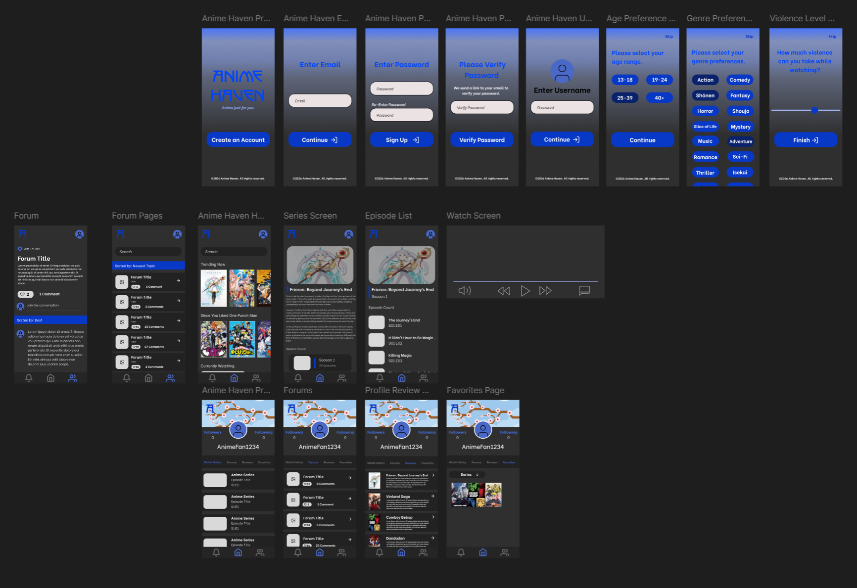The height and width of the screenshot is (588, 857).
Task: Open the profile icon atop the Forum screen
Action: 79,234
